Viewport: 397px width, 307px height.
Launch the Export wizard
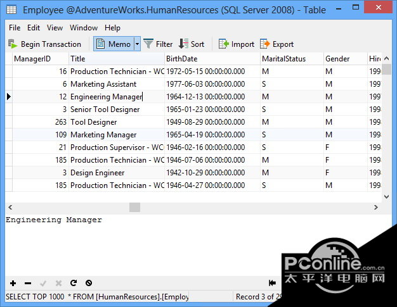[277, 44]
